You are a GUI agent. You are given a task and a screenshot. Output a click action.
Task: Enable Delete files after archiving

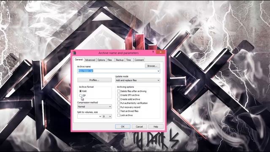(119, 91)
